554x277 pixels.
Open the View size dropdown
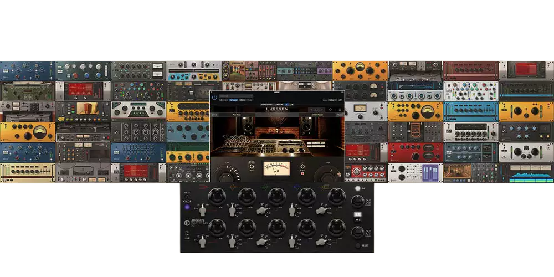coord(332,100)
